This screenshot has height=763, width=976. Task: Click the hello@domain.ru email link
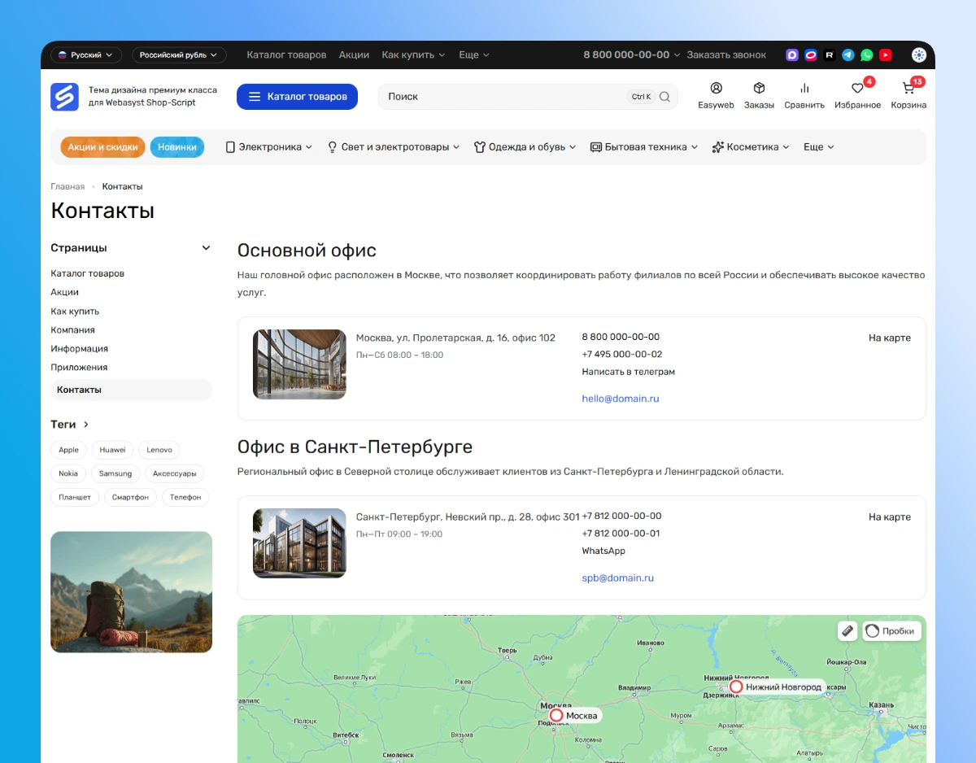point(621,398)
